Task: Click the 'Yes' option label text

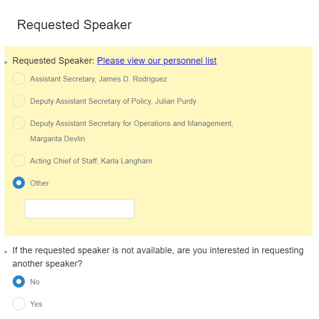Action: [x=36, y=304]
